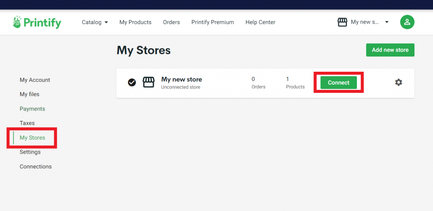The image size is (433, 211).
Task: Open My Products in top navigation
Action: (x=135, y=22)
